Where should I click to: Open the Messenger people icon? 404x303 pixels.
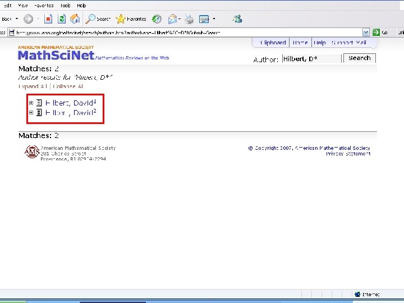pyautogui.click(x=237, y=19)
